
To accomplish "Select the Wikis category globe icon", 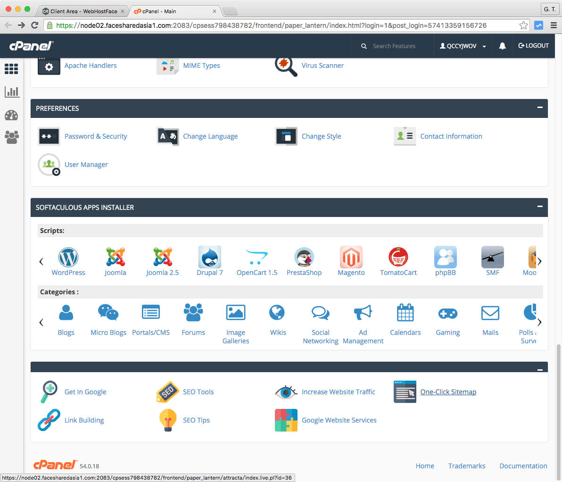I will pos(277,312).
